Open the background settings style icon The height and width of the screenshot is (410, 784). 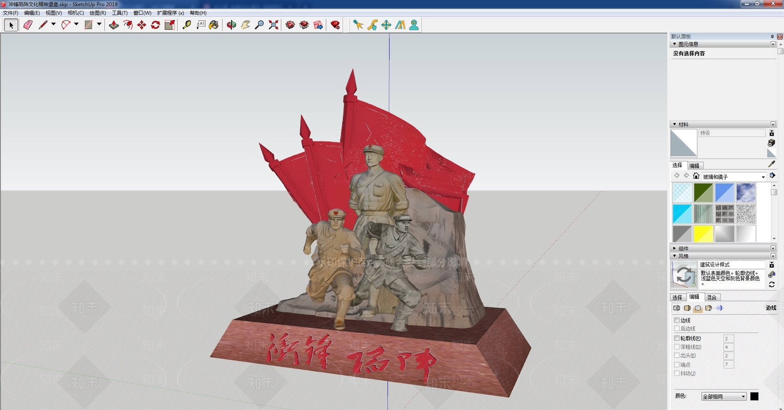698,308
